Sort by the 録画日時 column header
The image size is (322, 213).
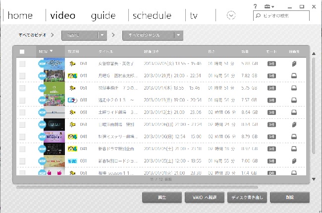[x=151, y=52]
